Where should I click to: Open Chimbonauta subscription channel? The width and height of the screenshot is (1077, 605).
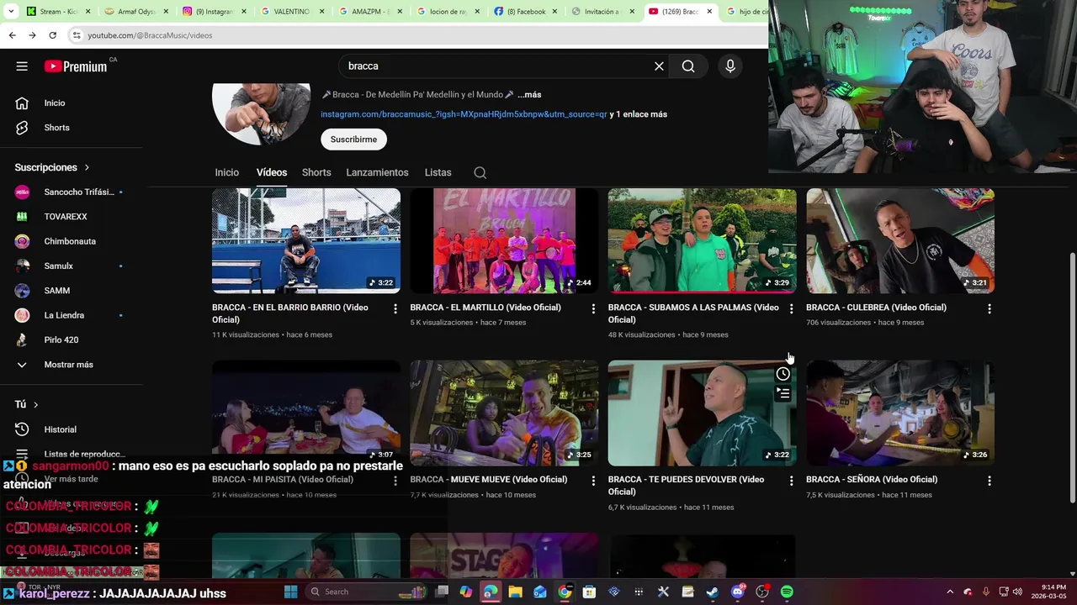(72, 241)
